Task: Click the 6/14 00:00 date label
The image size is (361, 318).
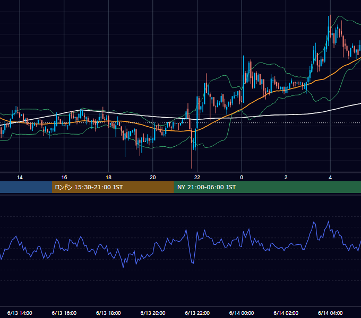Action: click(x=242, y=313)
